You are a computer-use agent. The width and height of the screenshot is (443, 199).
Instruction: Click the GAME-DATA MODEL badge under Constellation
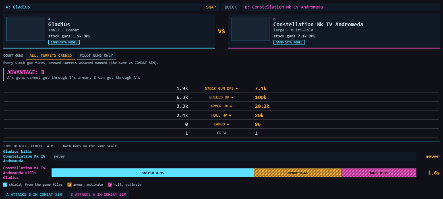coord(289,42)
